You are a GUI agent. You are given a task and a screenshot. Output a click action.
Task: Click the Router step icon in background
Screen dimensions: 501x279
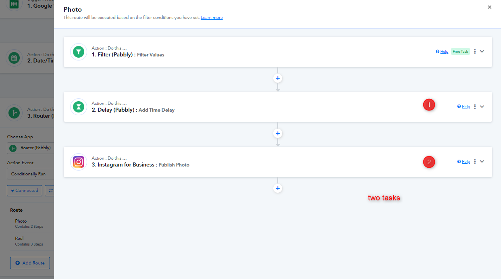pos(14,113)
